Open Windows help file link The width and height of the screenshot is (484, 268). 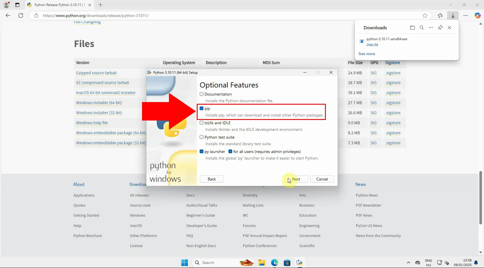92,123
